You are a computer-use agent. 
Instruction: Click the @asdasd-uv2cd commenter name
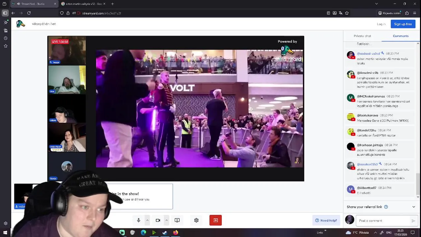368,53
